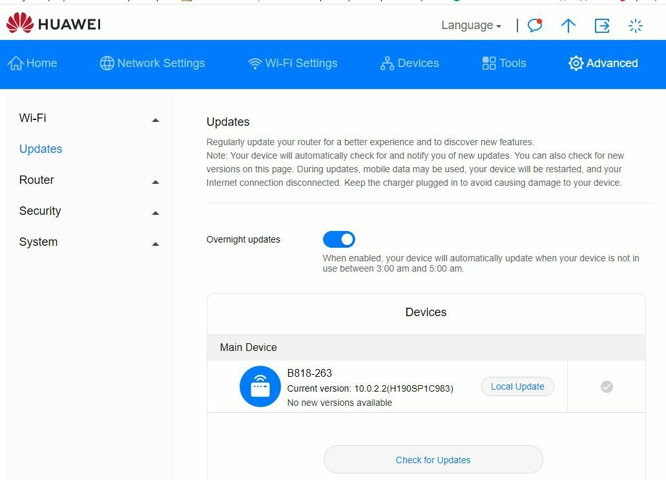Screen dimensions: 666x480
Task: Click the Devices panel heading
Action: pos(426,312)
